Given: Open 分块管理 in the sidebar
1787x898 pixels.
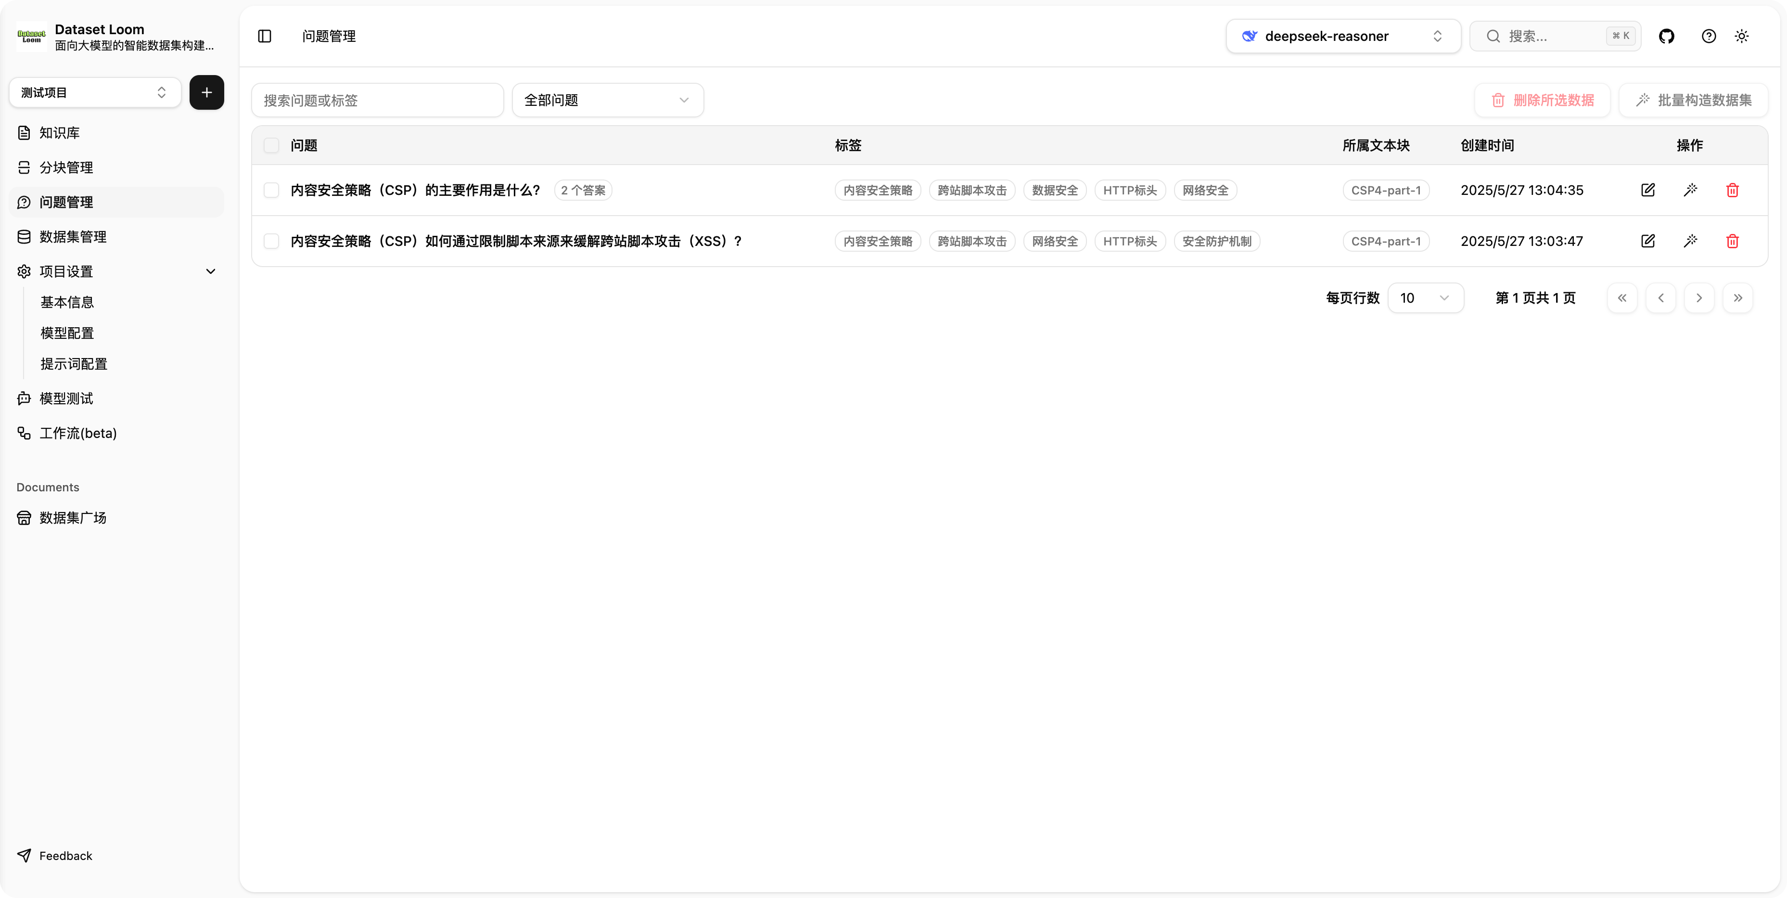Looking at the screenshot, I should pyautogui.click(x=116, y=167).
